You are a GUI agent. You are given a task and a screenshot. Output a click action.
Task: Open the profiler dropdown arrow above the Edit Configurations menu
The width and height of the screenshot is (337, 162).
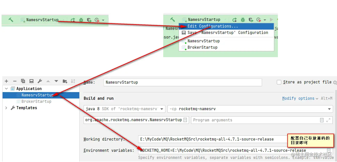265,20
